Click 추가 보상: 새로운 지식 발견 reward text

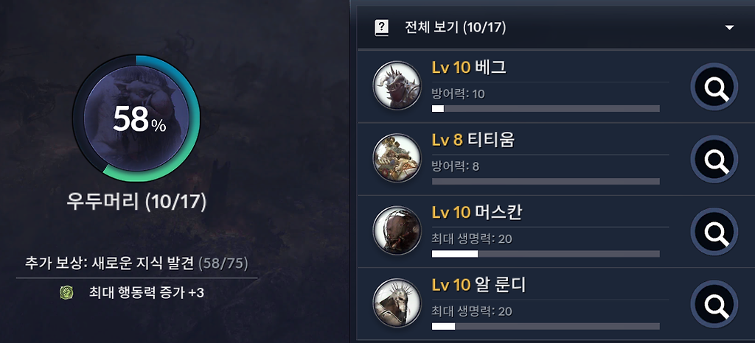110,264
